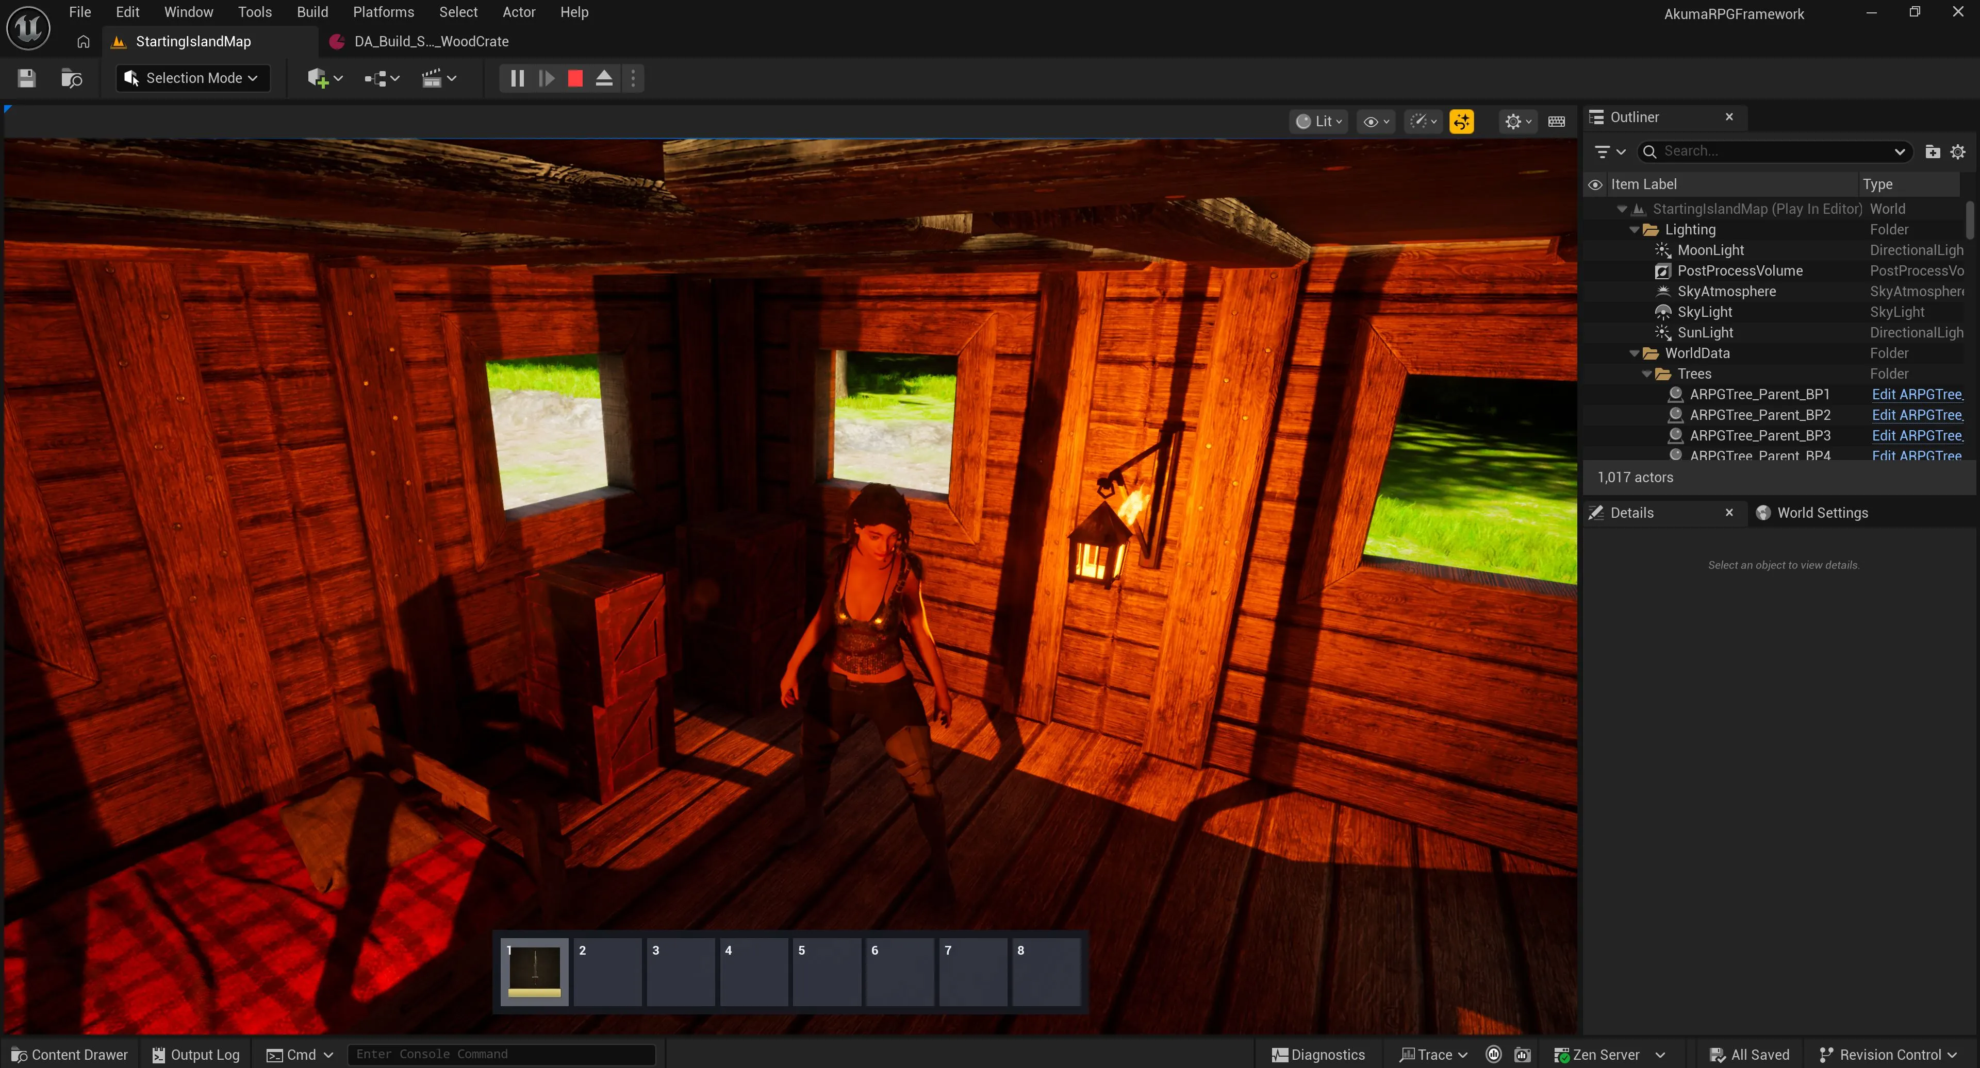Select MoonLight in the Outliner
The height and width of the screenshot is (1068, 1980).
pos(1710,250)
